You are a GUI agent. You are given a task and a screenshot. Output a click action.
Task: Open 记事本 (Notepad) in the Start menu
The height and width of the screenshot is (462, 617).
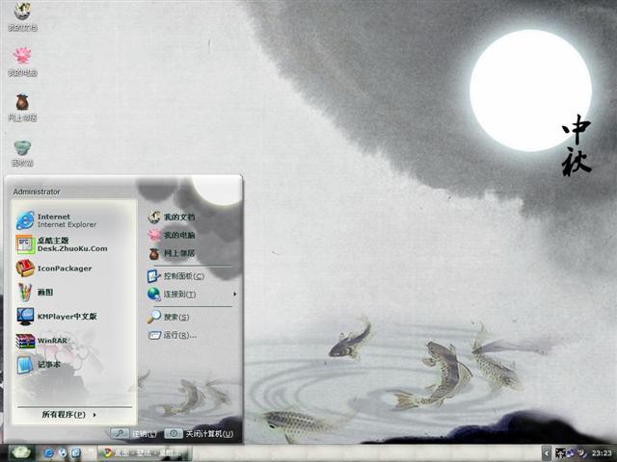[74, 365]
